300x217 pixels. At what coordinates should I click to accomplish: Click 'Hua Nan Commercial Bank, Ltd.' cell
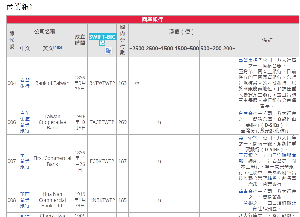53,200
